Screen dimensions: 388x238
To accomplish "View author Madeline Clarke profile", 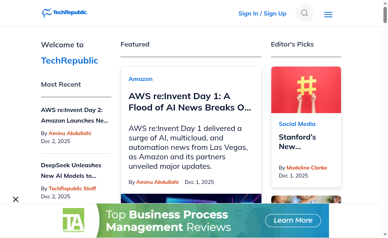I will [x=307, y=168].
